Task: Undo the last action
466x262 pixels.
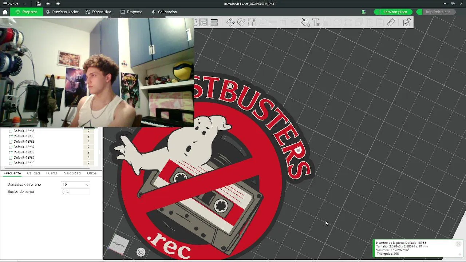Action: 48,4
